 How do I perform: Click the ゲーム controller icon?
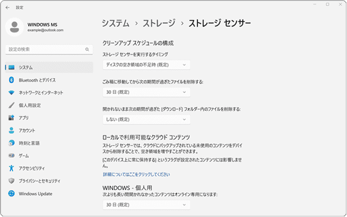[x=11, y=156]
